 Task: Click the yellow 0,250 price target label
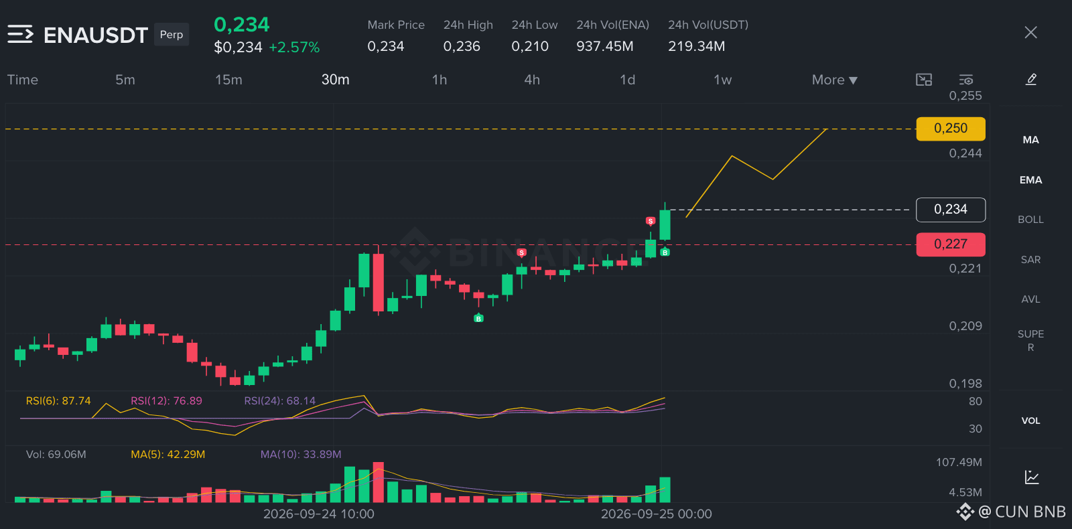tap(951, 129)
